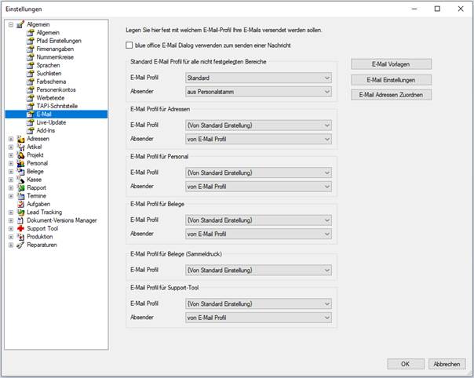Click the Firmenangaben item icon

[31, 49]
